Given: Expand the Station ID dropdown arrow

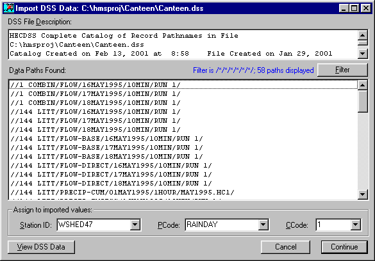Looking at the screenshot, I should pyautogui.click(x=135, y=225).
